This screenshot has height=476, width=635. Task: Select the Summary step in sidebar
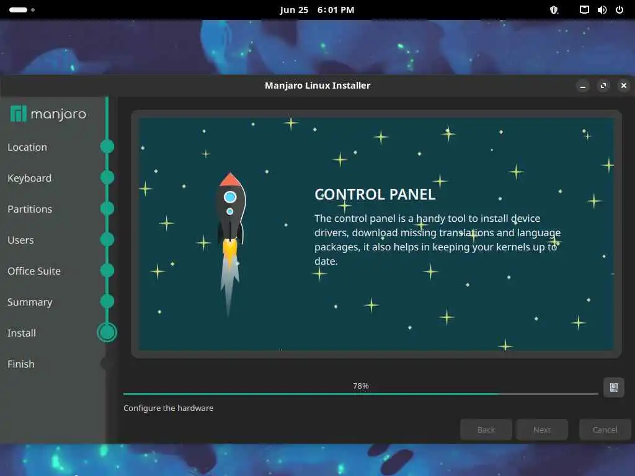tap(30, 302)
